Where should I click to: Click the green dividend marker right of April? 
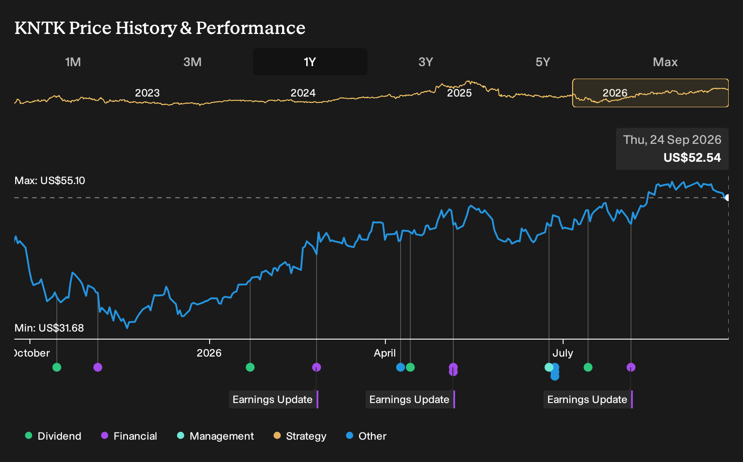tap(410, 367)
